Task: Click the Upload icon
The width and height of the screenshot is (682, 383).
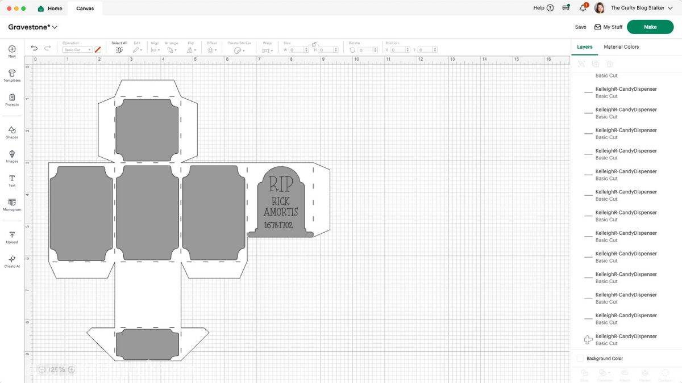Action: [12, 237]
